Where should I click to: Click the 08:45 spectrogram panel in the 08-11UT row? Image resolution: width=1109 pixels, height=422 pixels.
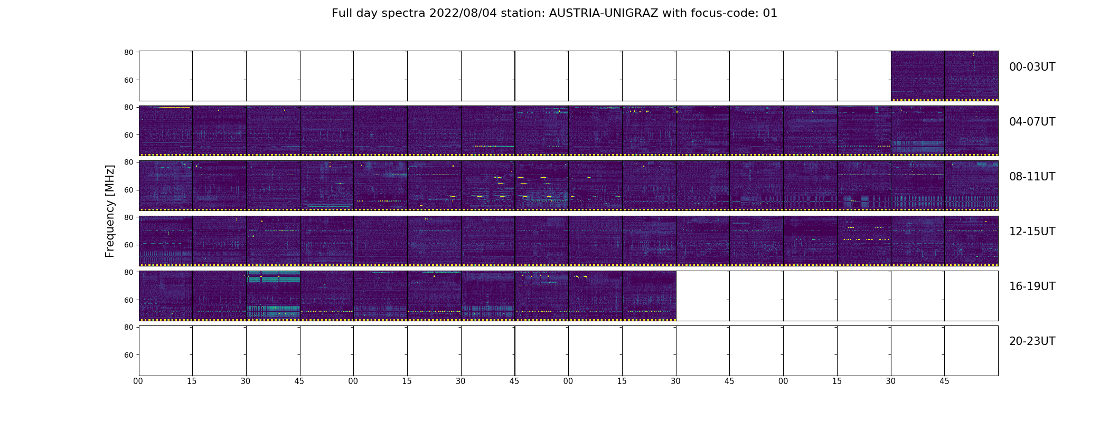326,186
